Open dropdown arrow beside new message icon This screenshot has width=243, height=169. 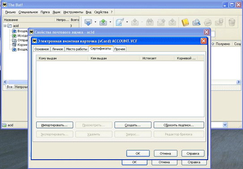point(127,22)
